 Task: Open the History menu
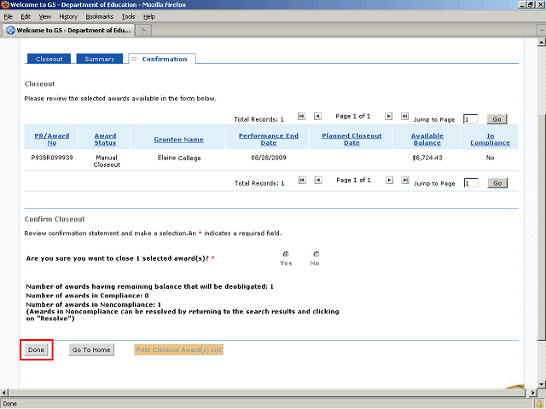tap(68, 17)
